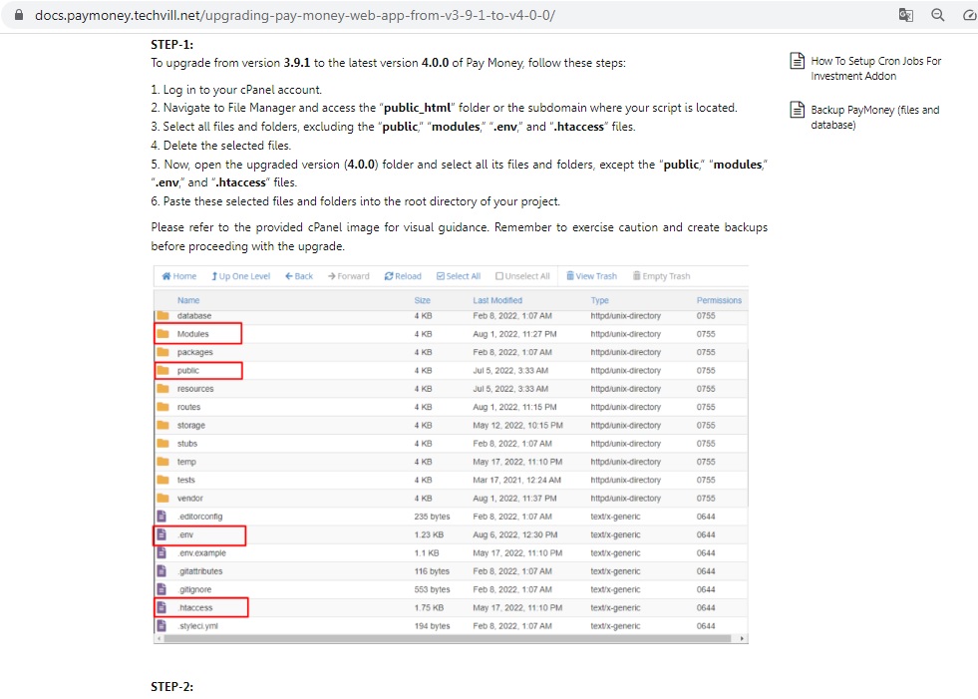Select the .gitignore file icon

162,589
